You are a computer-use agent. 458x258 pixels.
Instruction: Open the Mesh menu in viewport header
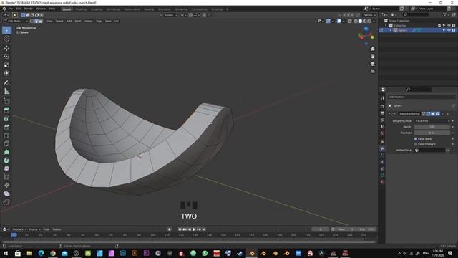click(78, 21)
